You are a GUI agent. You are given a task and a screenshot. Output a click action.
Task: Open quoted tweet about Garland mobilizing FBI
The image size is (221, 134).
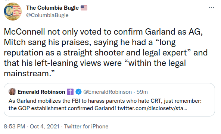109,100
